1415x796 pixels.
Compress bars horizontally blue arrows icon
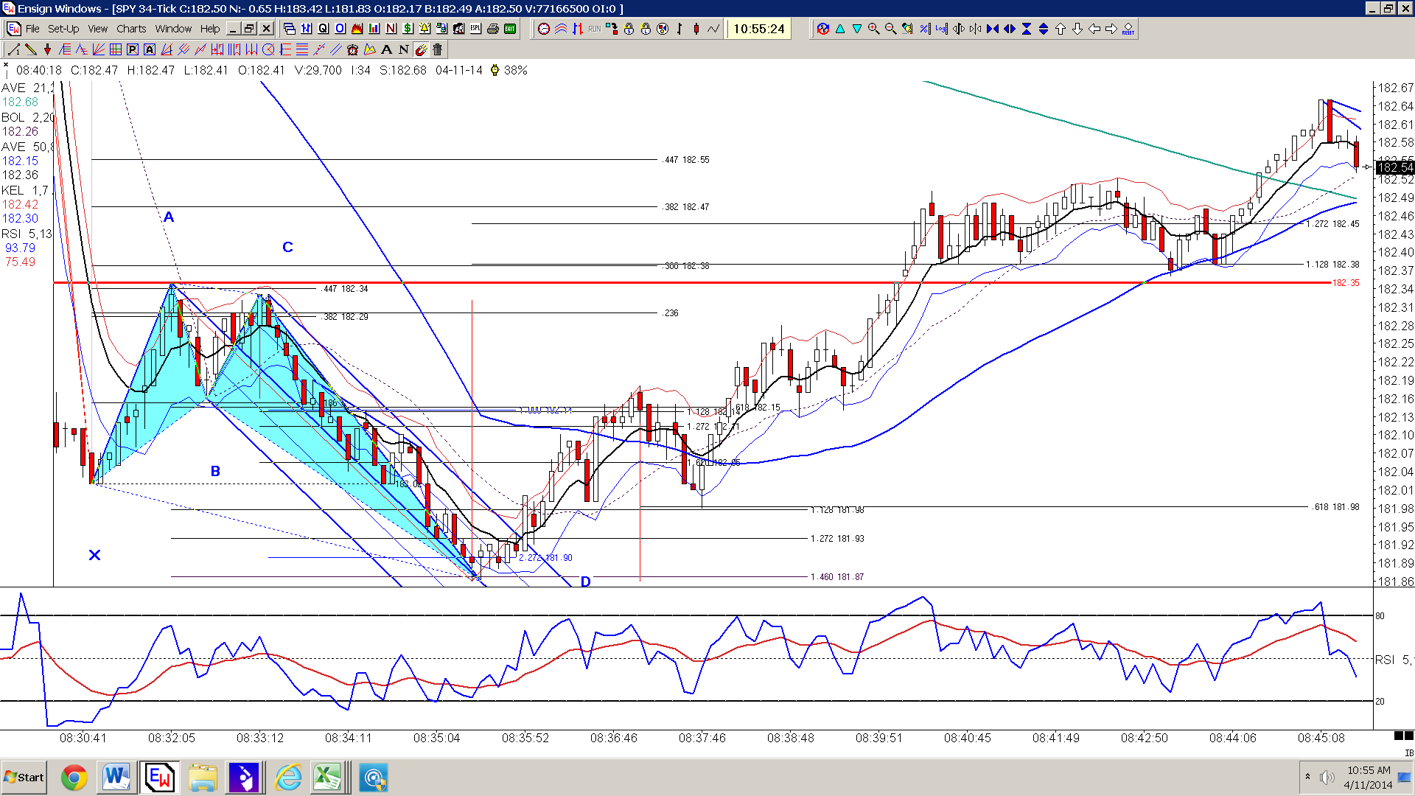(x=993, y=29)
